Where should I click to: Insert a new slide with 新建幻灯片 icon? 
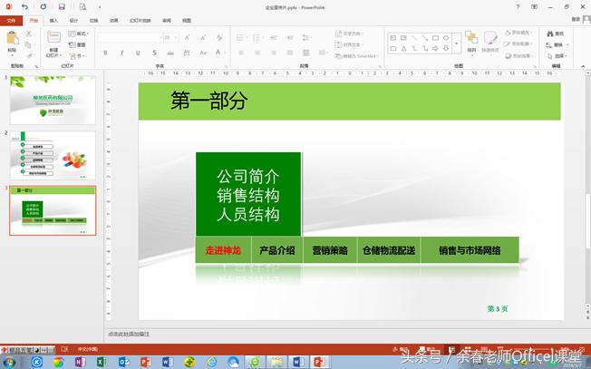pyautogui.click(x=53, y=38)
